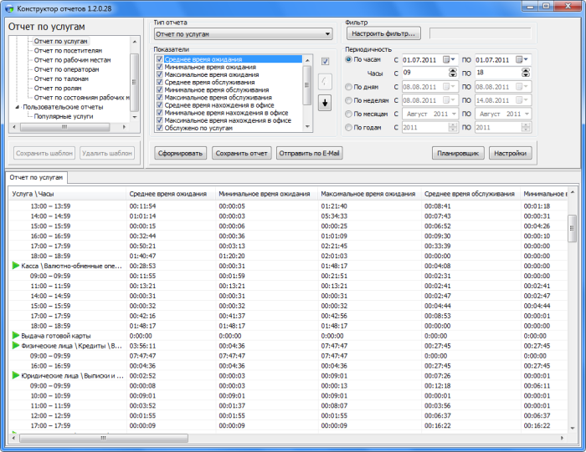The width and height of the screenshot is (586, 452).
Task: Select Отчет по талонам in tree
Action: [61, 79]
